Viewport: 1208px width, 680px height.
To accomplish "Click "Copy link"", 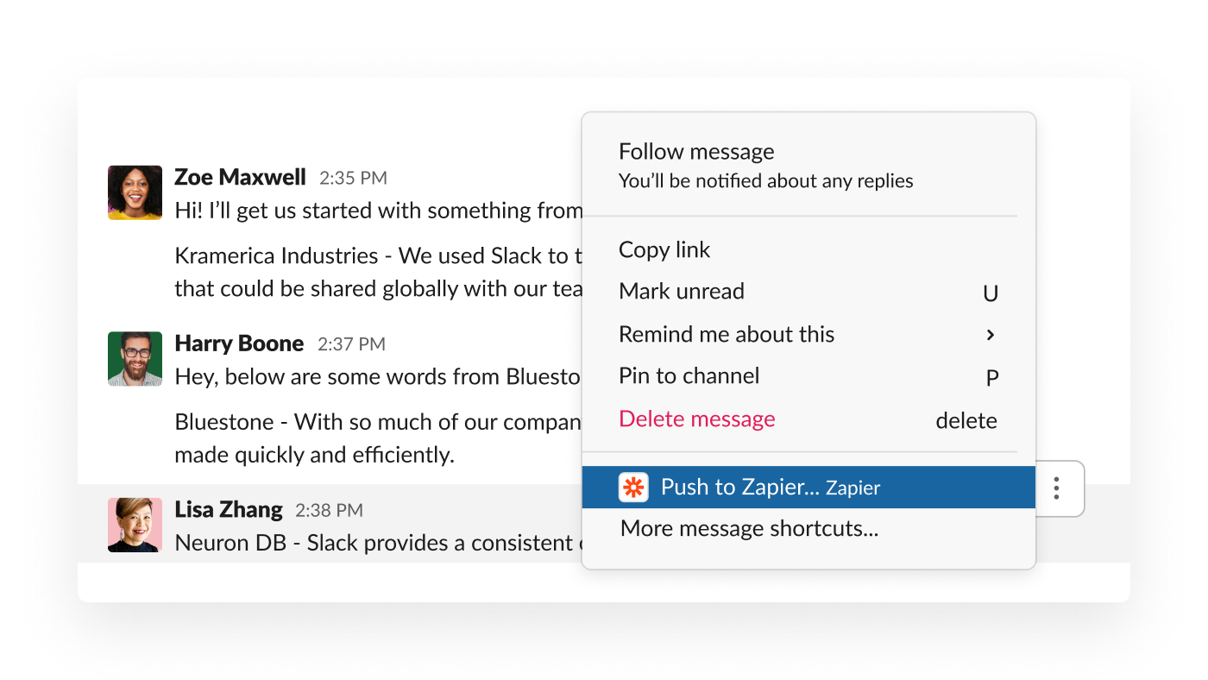I will (x=664, y=249).
